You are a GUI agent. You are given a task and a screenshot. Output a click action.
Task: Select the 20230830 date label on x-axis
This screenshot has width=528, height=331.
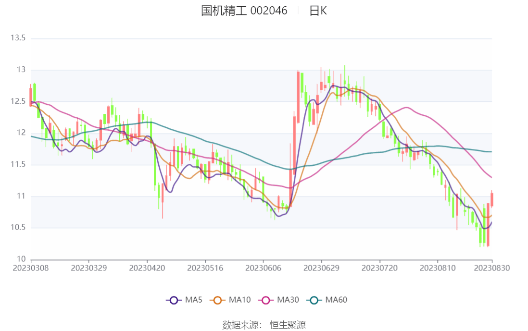click(x=491, y=268)
